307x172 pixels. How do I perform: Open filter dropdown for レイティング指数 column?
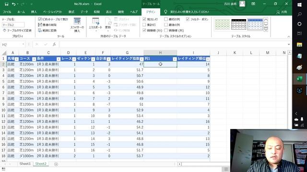pyautogui.click(x=142, y=59)
